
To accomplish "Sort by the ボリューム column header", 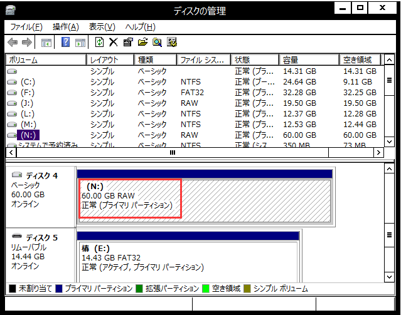I will (x=46, y=60).
